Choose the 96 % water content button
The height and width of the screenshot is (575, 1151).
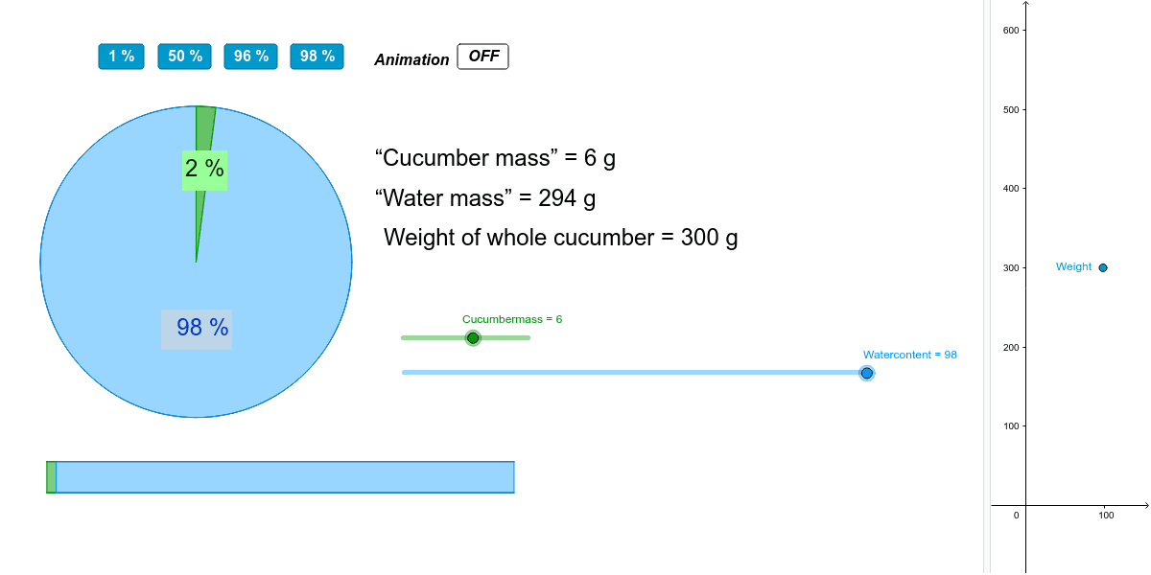(x=250, y=57)
